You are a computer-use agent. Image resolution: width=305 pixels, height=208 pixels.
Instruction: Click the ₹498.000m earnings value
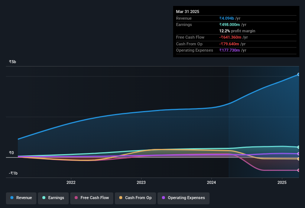coord(230,25)
